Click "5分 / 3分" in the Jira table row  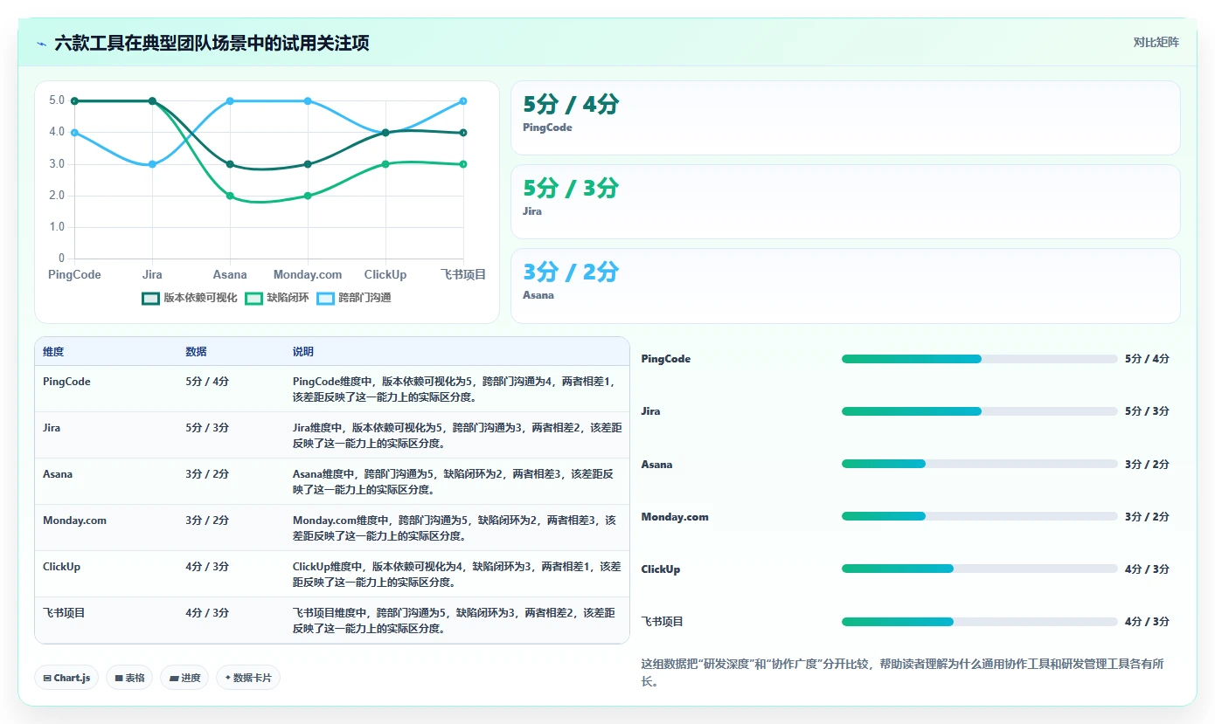pos(207,428)
